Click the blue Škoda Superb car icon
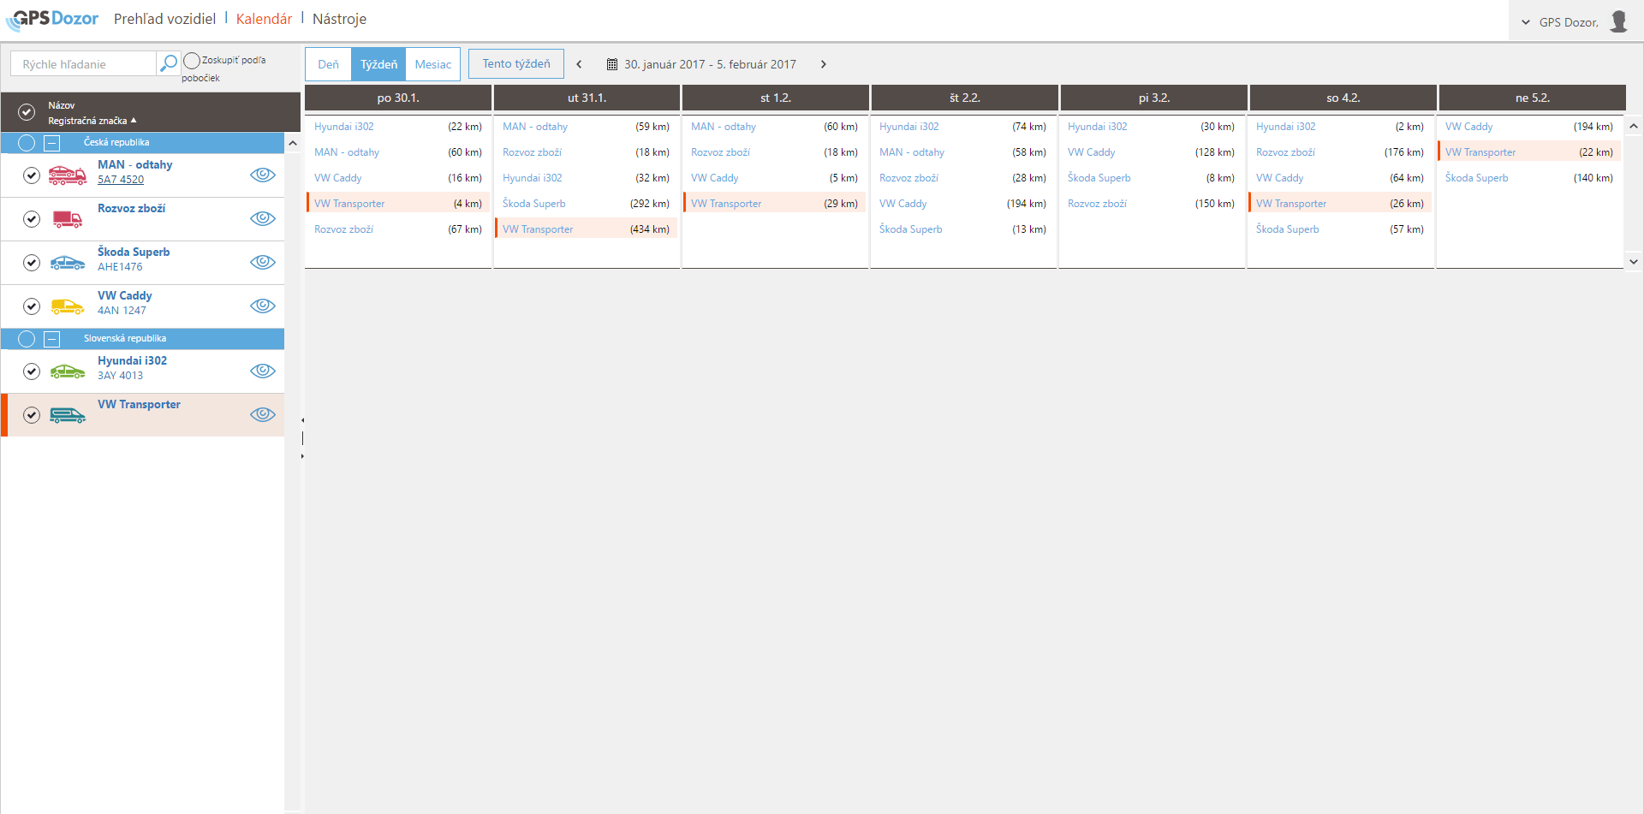 click(x=67, y=263)
